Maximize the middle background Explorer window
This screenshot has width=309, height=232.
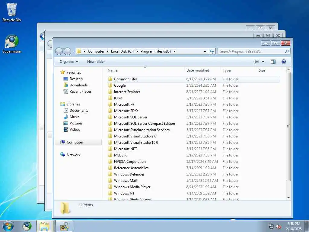[268, 36]
